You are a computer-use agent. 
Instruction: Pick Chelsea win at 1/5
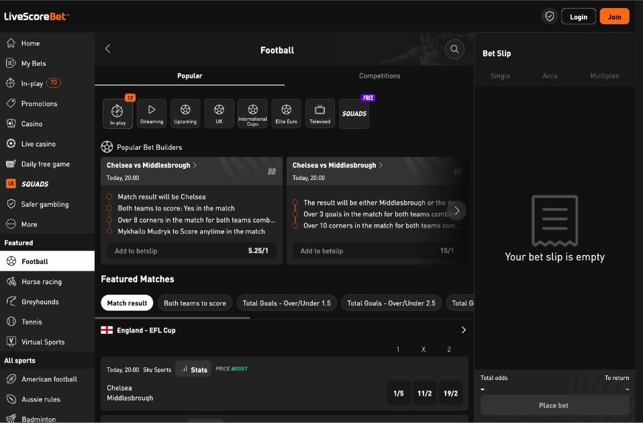pos(399,393)
